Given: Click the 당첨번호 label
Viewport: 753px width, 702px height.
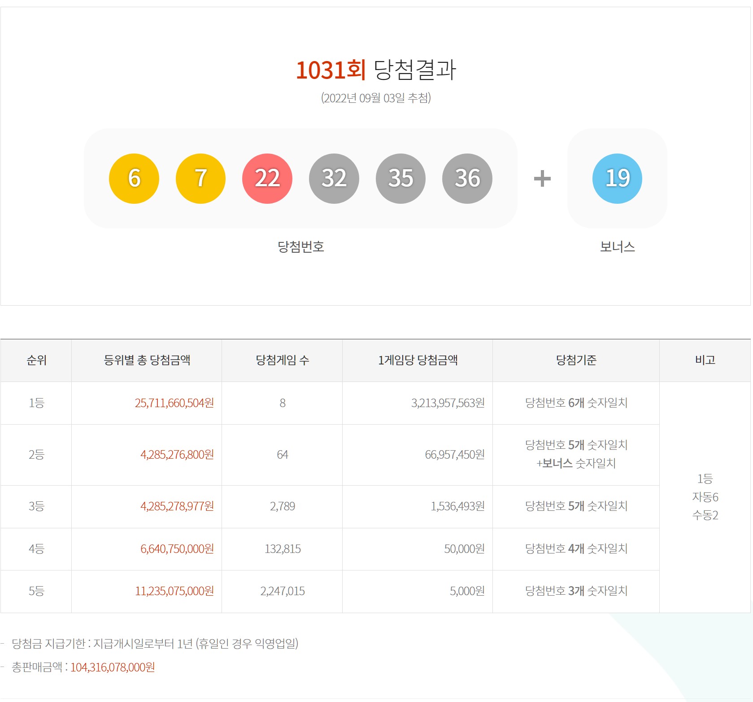Looking at the screenshot, I should pos(301,246).
